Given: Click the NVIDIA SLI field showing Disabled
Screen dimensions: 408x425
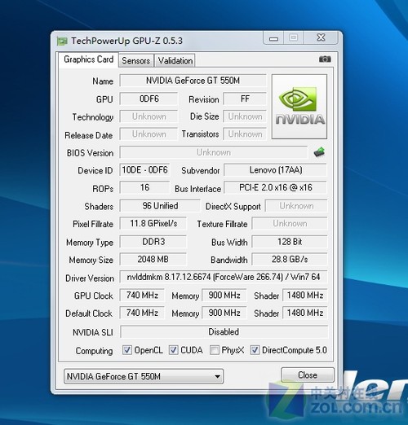Looking at the screenshot, I should (224, 331).
